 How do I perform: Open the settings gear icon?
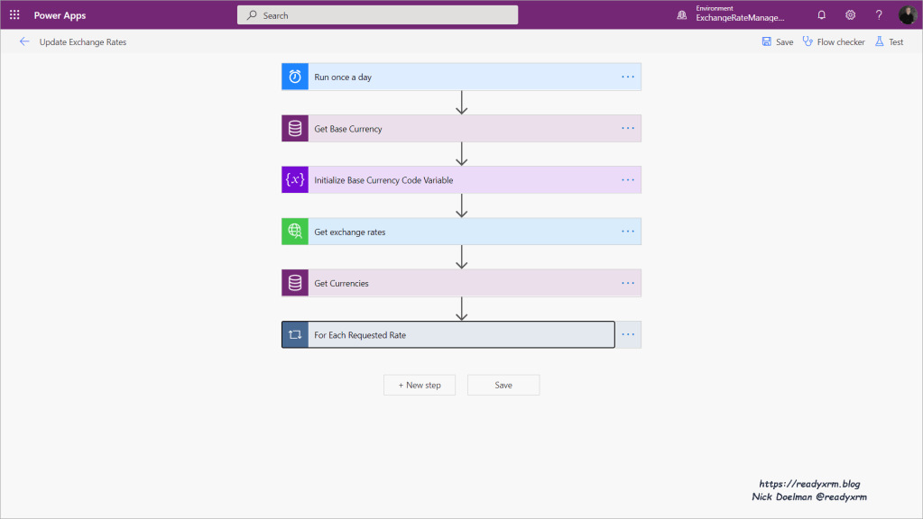(x=850, y=15)
